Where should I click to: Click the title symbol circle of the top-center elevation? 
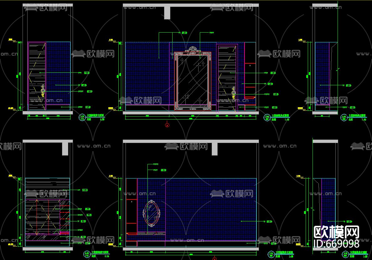tap(267, 118)
